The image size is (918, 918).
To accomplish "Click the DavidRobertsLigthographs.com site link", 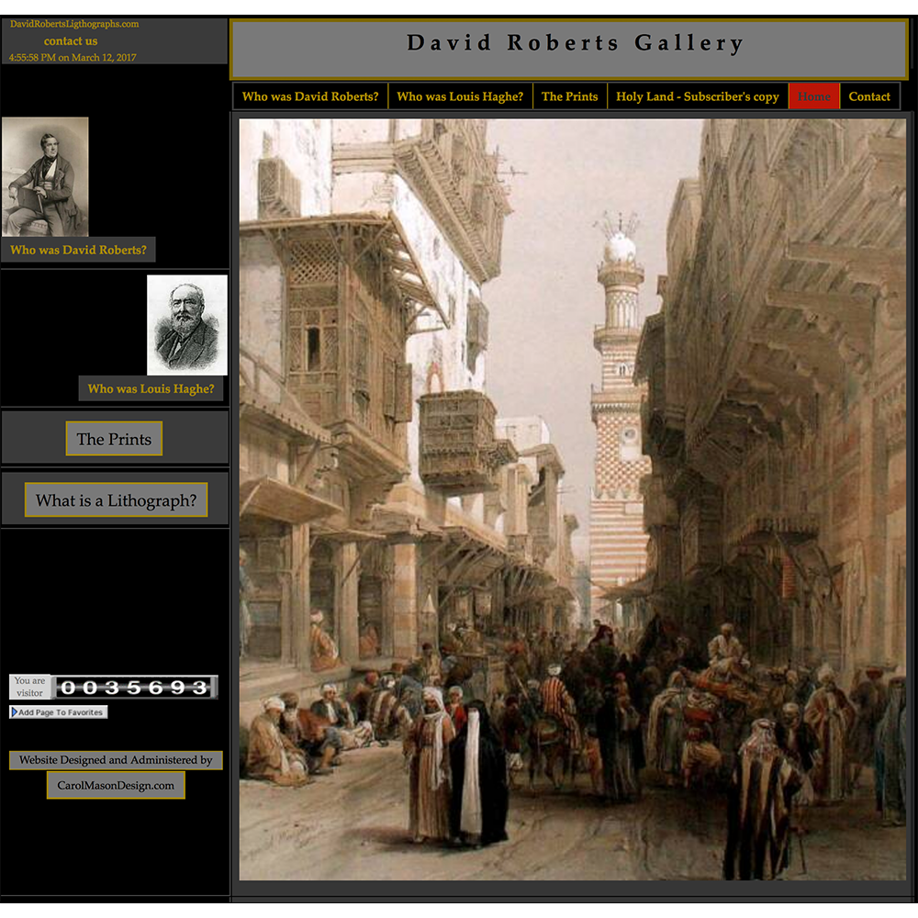I will coord(74,24).
